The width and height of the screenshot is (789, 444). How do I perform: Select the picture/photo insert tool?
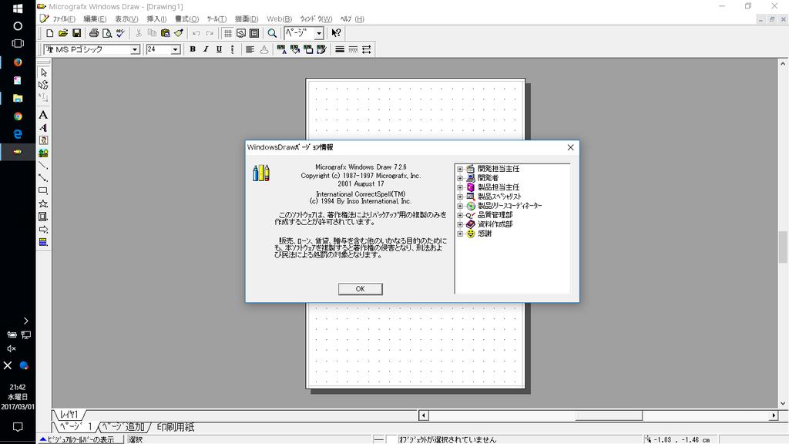click(x=43, y=153)
